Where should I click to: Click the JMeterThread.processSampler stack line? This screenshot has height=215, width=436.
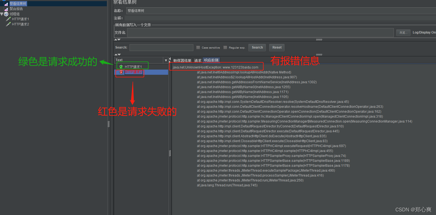(x=260, y=175)
